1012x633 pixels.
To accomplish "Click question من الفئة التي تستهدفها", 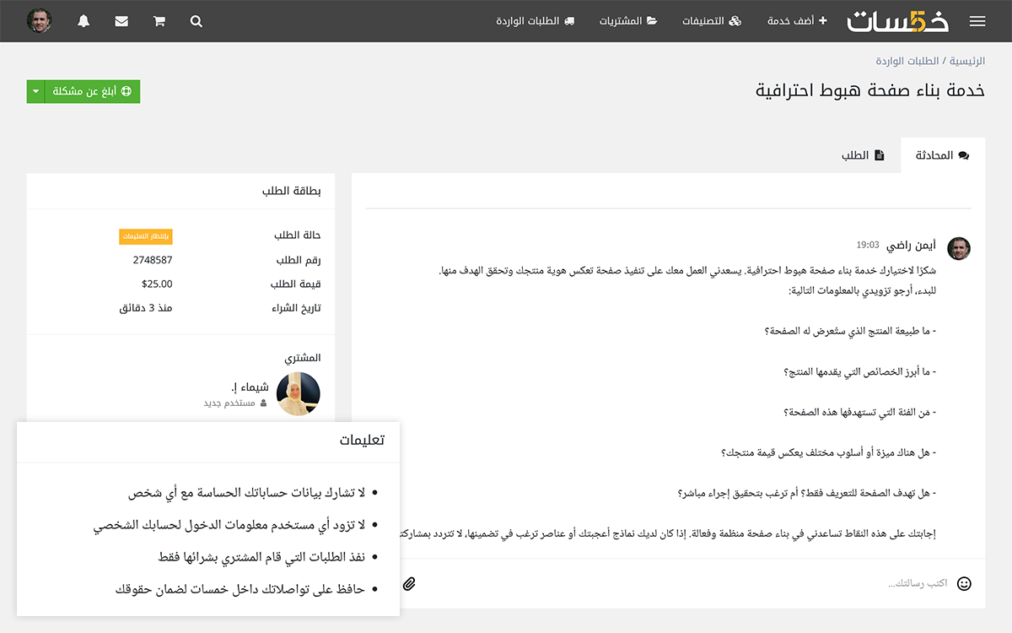I will [859, 413].
